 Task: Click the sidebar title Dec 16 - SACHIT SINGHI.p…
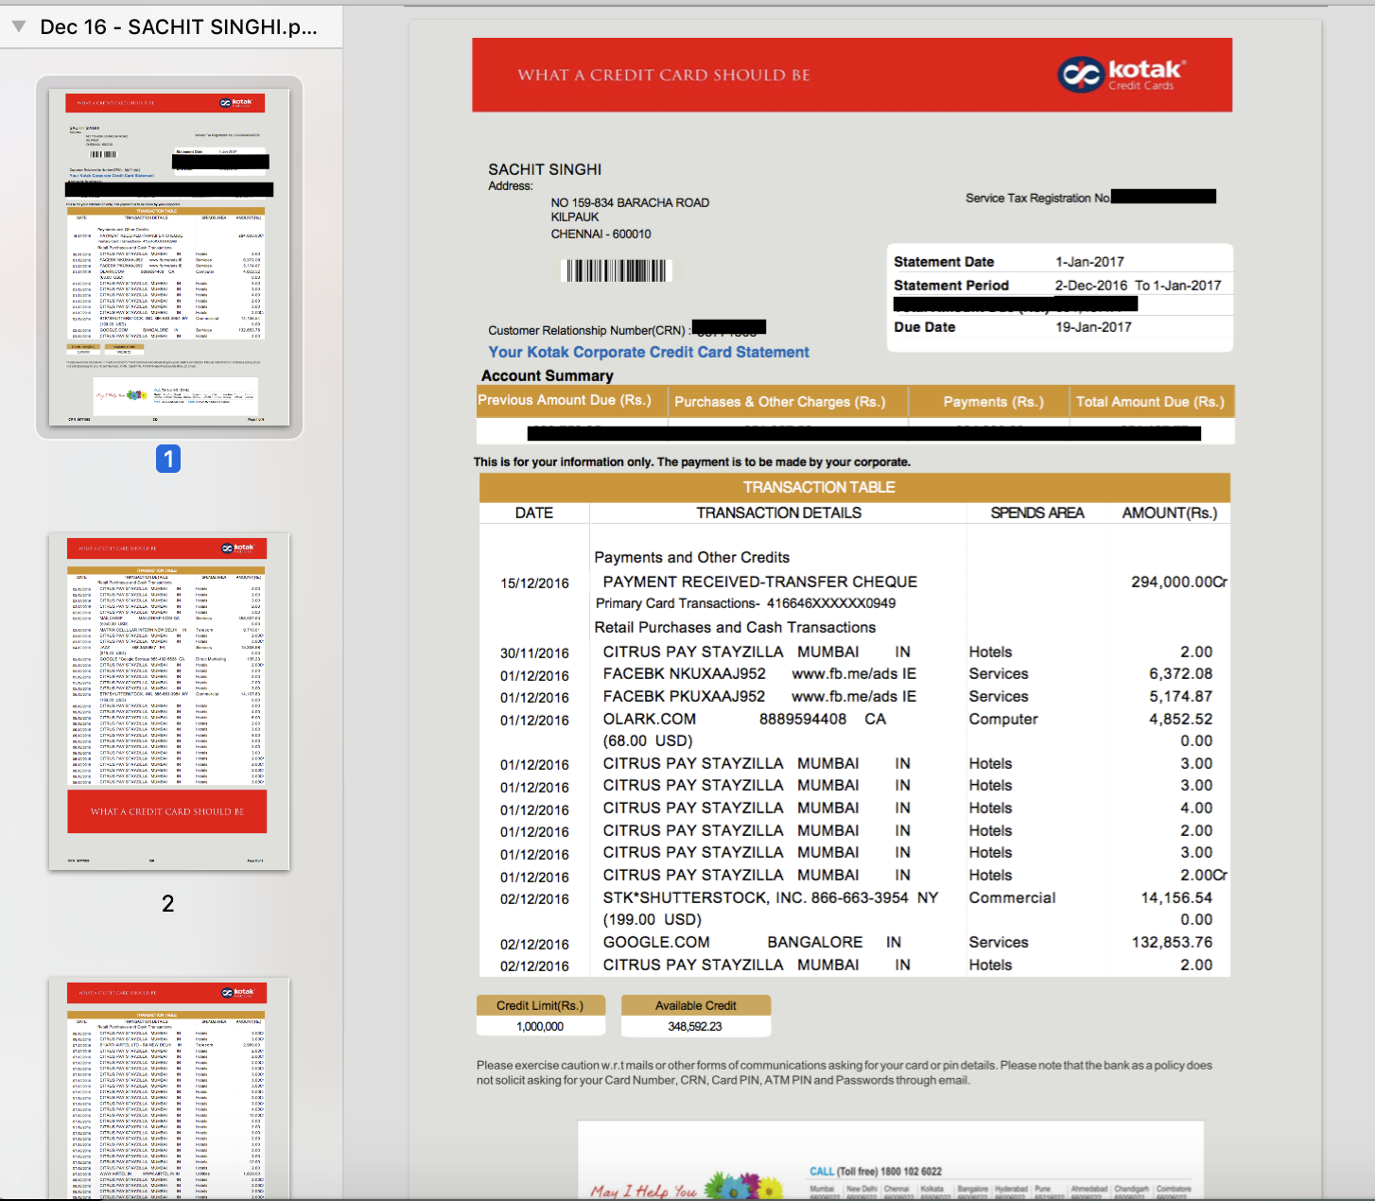click(179, 27)
